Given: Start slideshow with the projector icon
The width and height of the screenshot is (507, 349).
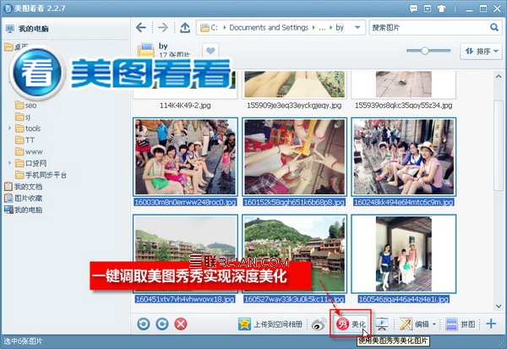Looking at the screenshot, I should click(x=382, y=324).
